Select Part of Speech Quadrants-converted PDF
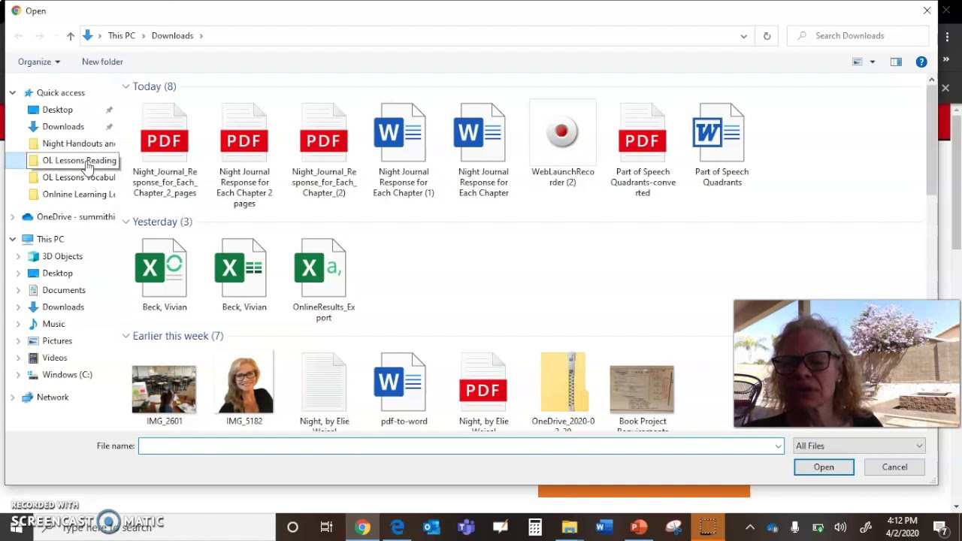962x541 pixels. (x=643, y=150)
